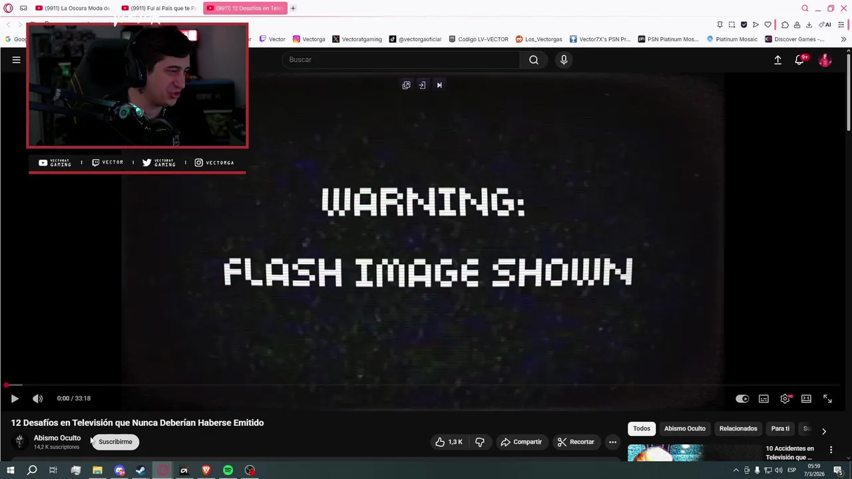Open Opera downloads icon
Screen dimensions: 852x479
point(809,25)
